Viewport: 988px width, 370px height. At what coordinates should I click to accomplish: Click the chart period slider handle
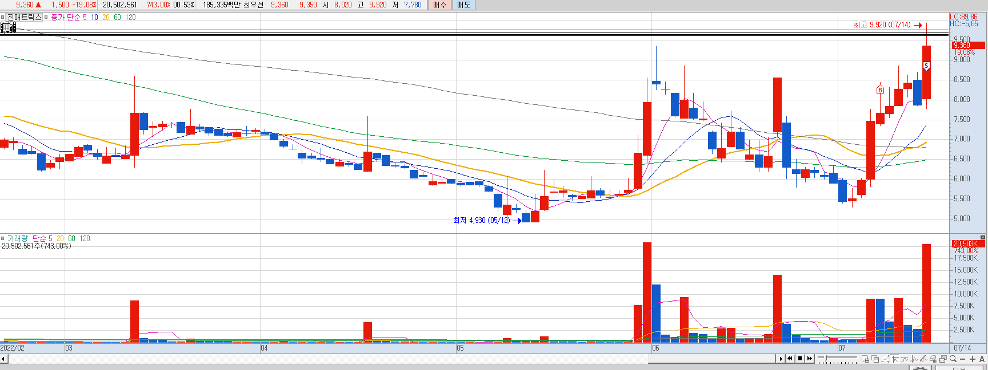pyautogui.click(x=826, y=358)
